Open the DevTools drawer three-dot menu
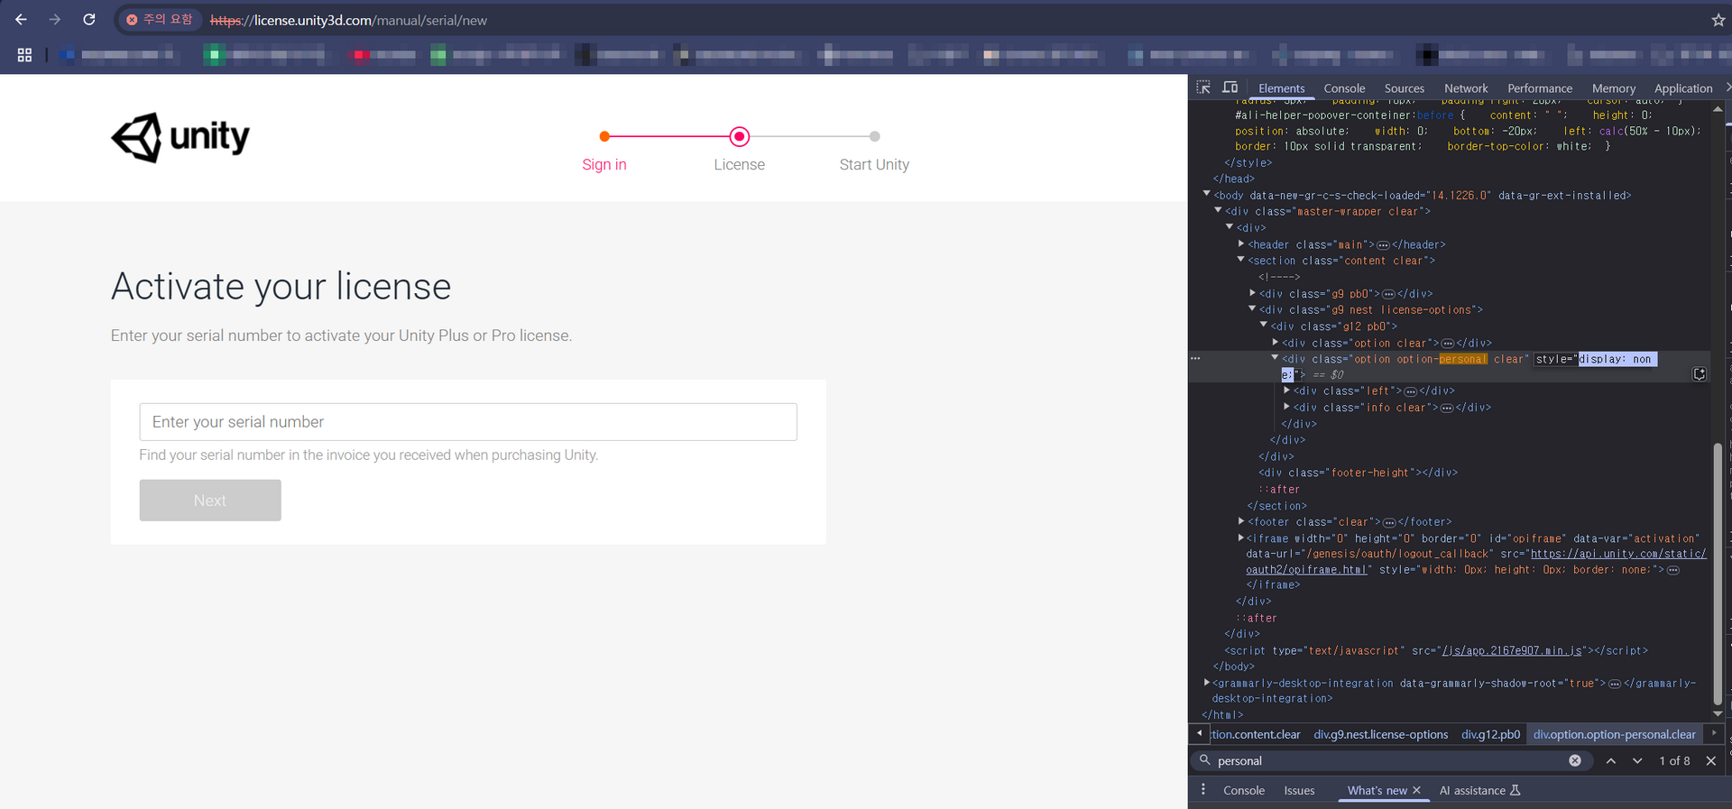This screenshot has height=809, width=1732. point(1203,789)
